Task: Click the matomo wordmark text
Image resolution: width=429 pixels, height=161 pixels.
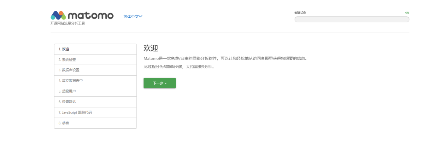Action: click(91, 15)
